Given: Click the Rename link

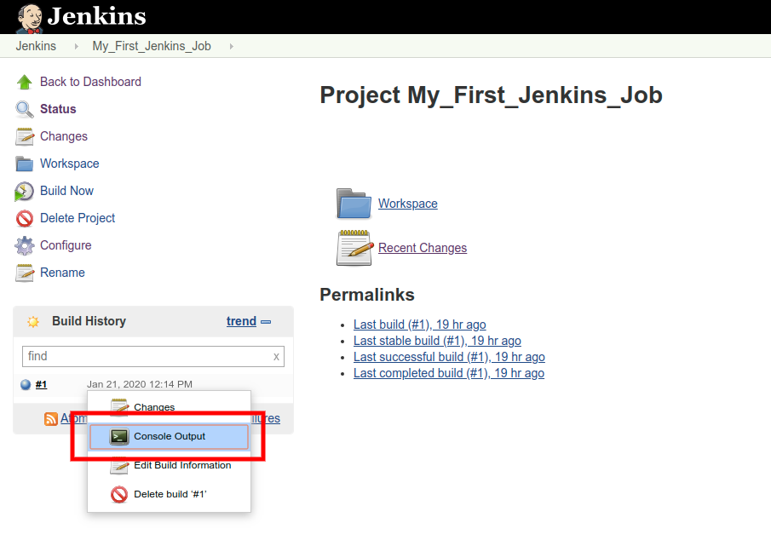Looking at the screenshot, I should (62, 273).
